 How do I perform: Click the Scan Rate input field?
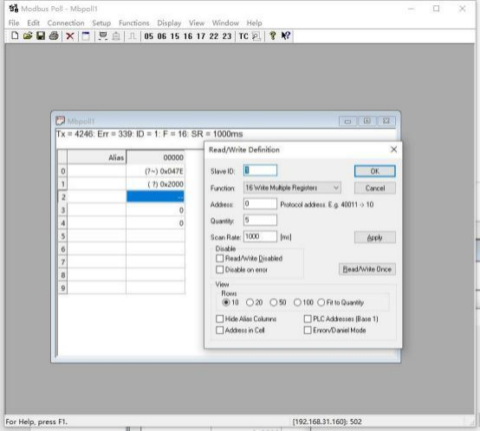[260, 236]
